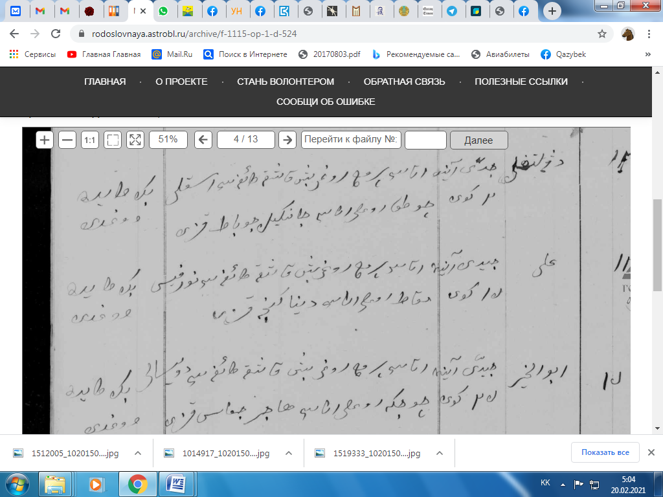663x497 pixels.
Task: Show more bookmarks via chevron
Action: [x=648, y=54]
